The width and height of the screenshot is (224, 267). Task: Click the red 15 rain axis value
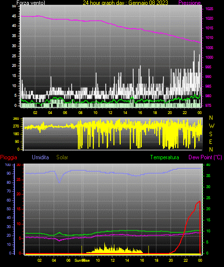19,209
